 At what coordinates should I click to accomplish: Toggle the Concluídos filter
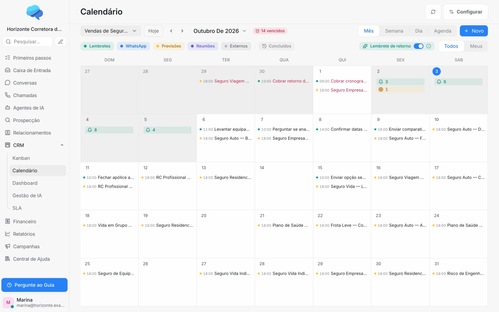[x=277, y=46]
